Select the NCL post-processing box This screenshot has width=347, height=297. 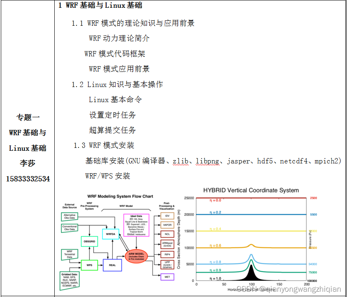coord(167,234)
